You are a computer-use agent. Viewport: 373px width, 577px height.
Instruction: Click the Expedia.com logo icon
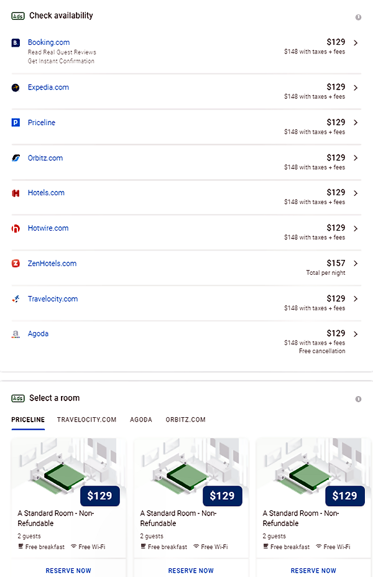click(x=16, y=88)
